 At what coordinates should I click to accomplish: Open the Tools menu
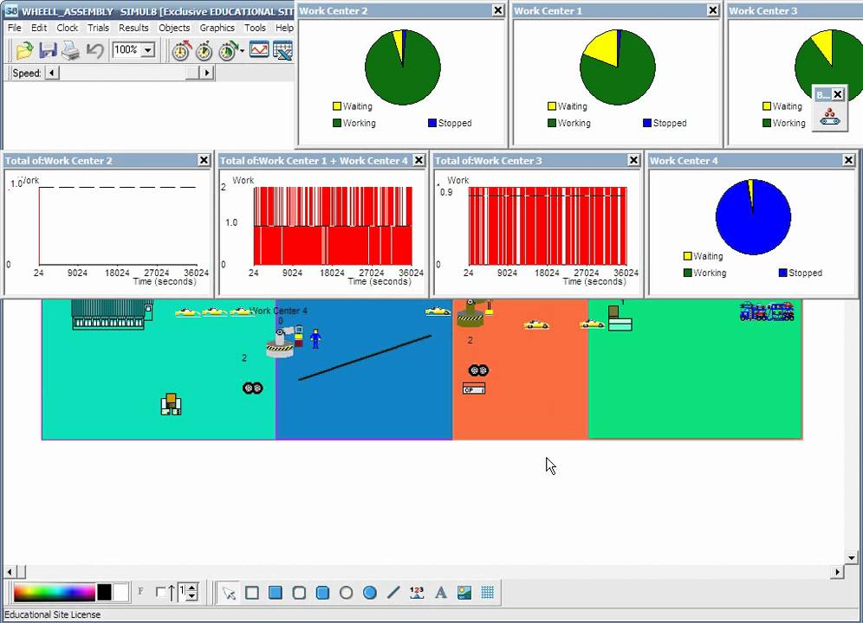click(x=255, y=28)
